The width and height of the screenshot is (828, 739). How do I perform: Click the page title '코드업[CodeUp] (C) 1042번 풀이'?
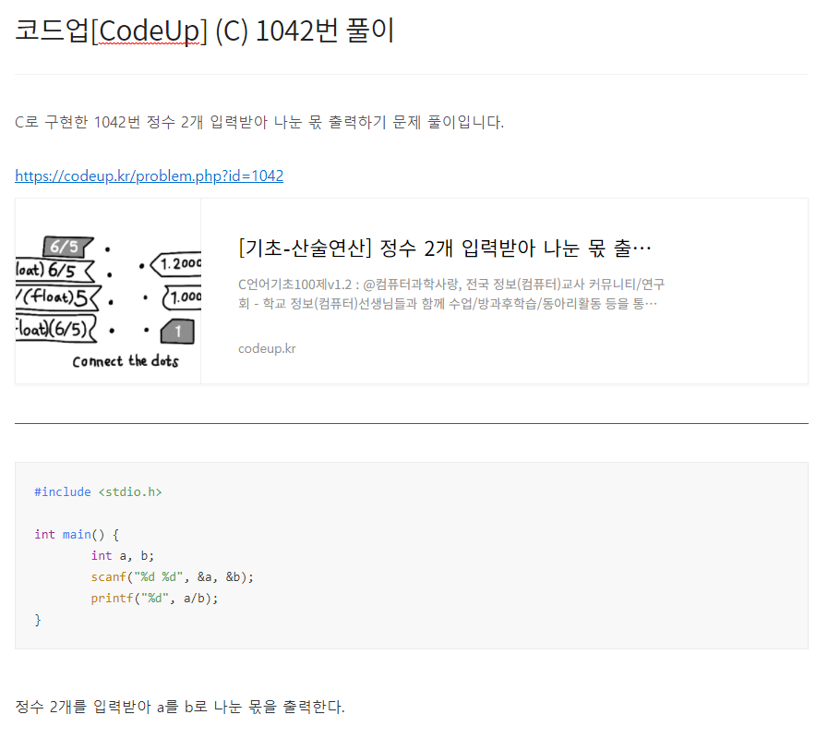pyautogui.click(x=204, y=30)
